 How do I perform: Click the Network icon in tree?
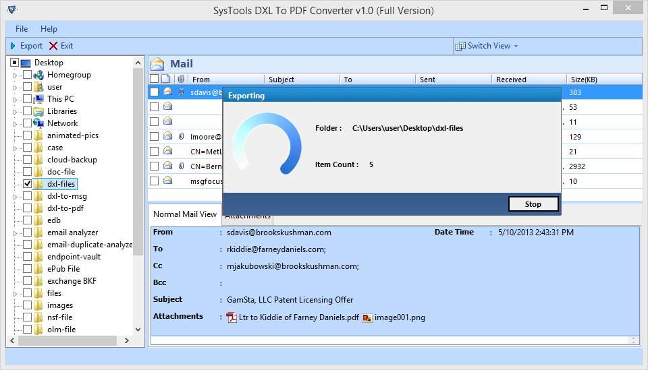[x=38, y=123]
